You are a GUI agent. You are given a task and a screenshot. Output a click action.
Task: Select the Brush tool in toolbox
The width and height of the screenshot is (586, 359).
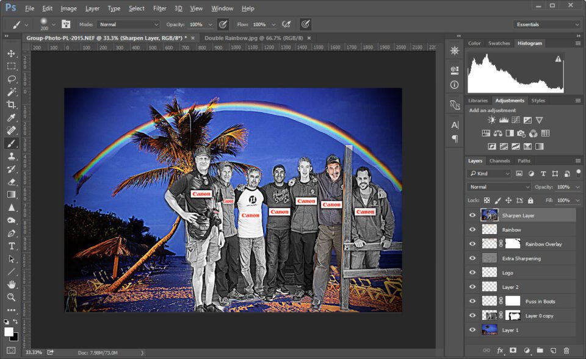11,143
